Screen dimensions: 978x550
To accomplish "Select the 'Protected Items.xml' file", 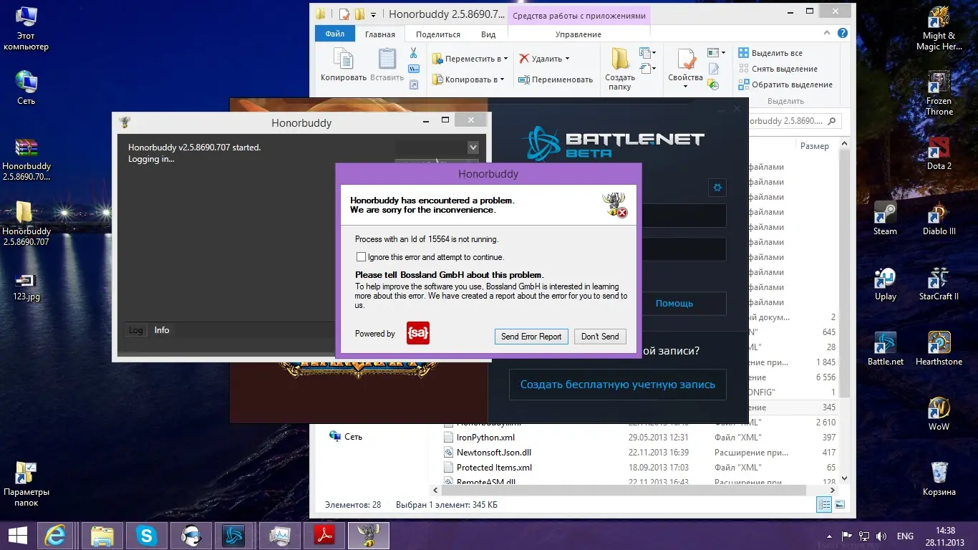I will click(x=494, y=468).
